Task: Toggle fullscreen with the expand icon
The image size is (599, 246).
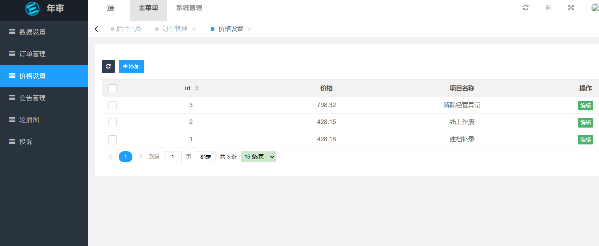Action: pos(571,8)
